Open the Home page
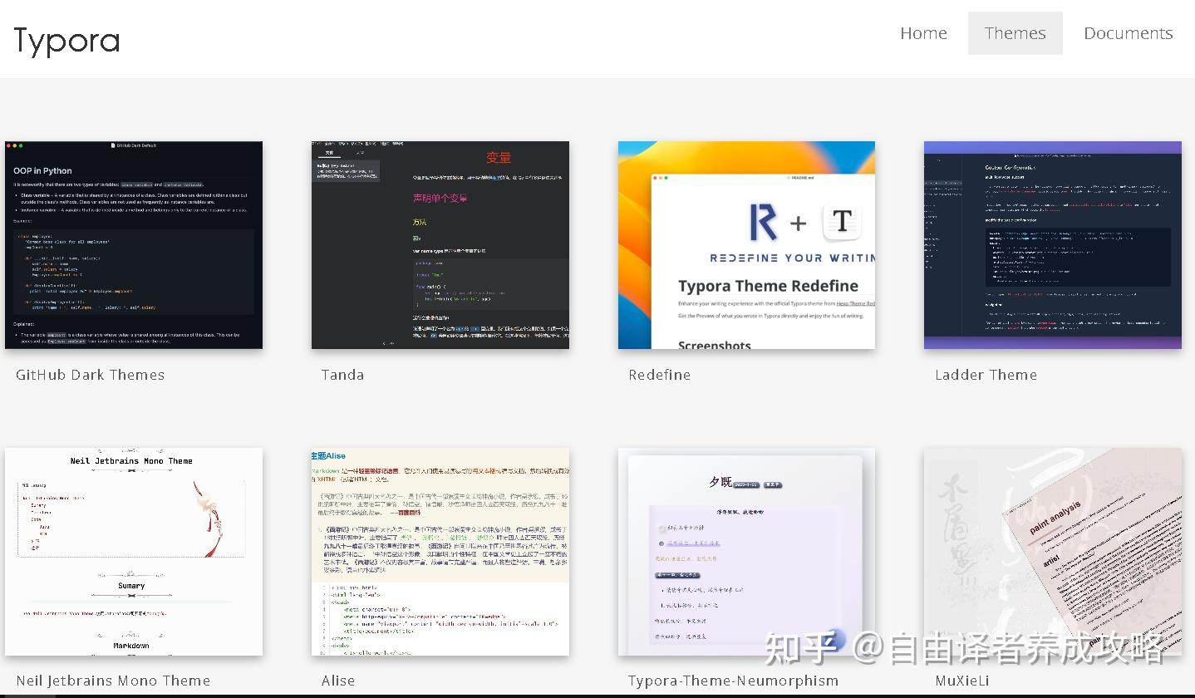The height and width of the screenshot is (698, 1195). tap(922, 33)
